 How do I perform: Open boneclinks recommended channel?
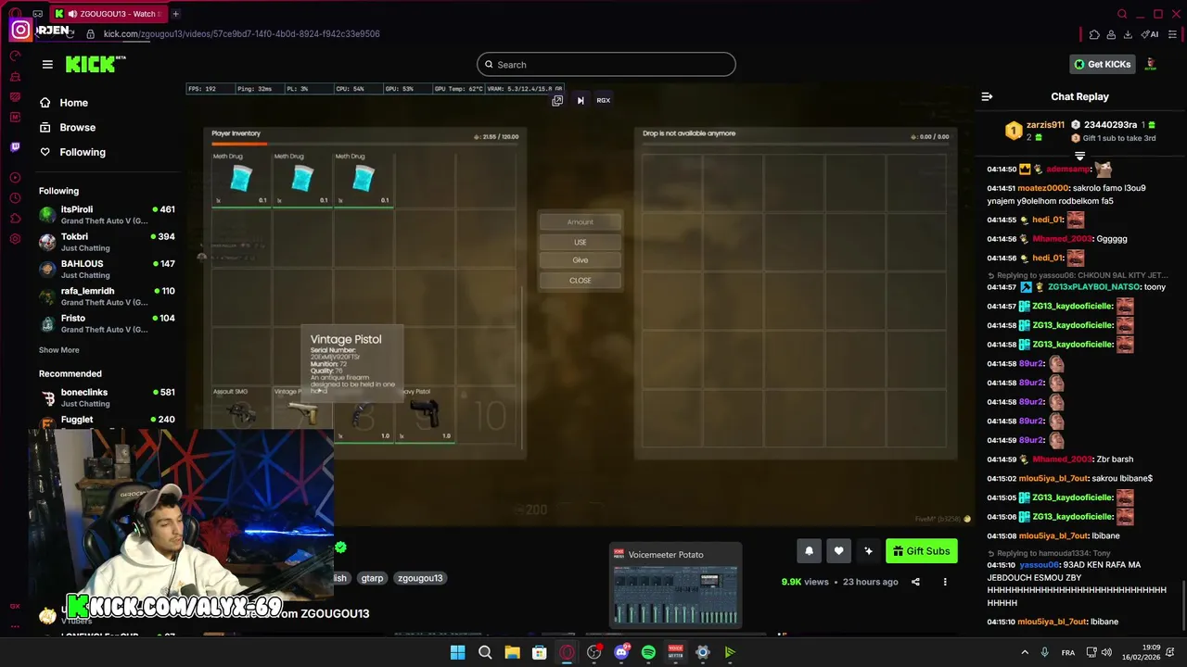tap(107, 397)
